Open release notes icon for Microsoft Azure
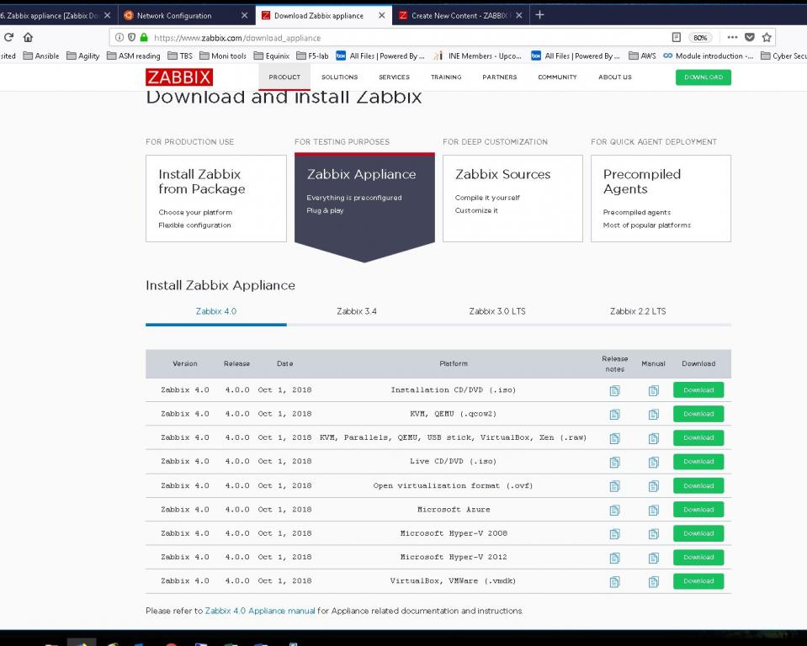 pos(614,510)
